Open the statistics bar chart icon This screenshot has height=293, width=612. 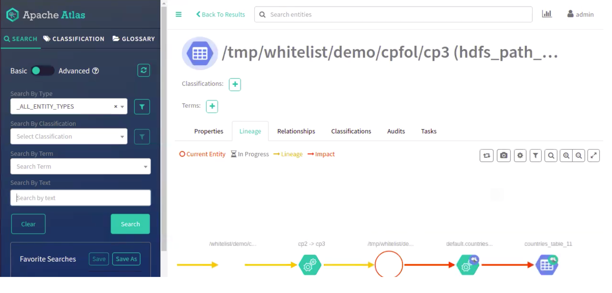547,14
